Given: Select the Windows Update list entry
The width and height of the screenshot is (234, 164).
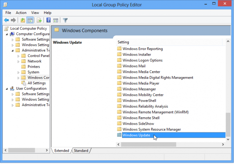Looking at the screenshot, I should (x=173, y=135).
